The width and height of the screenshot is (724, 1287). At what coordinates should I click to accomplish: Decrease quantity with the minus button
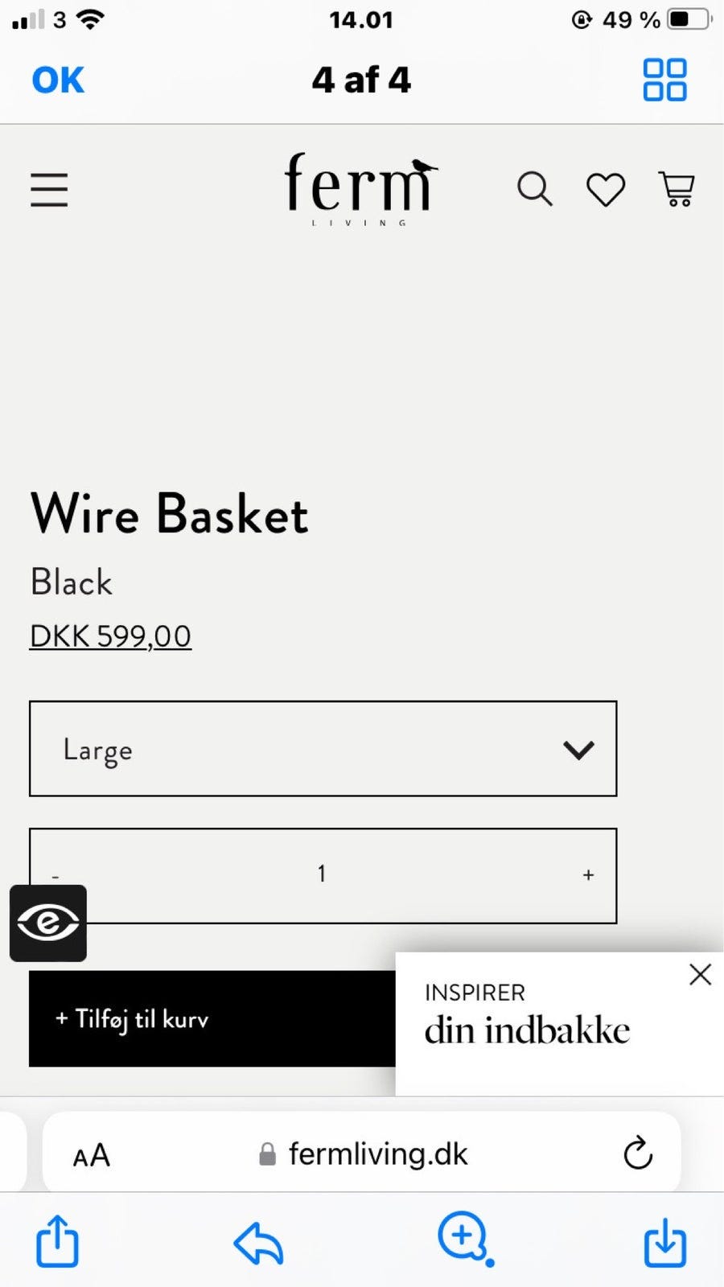pos(56,875)
